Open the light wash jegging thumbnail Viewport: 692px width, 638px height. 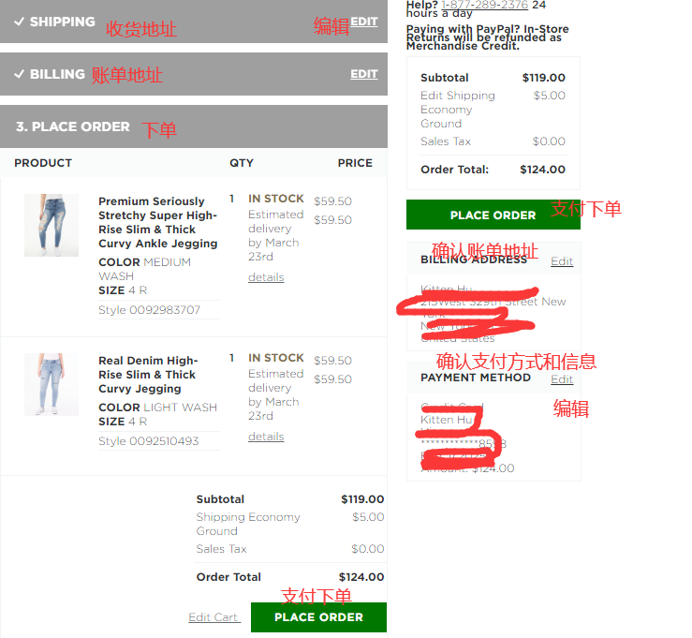pyautogui.click(x=52, y=384)
